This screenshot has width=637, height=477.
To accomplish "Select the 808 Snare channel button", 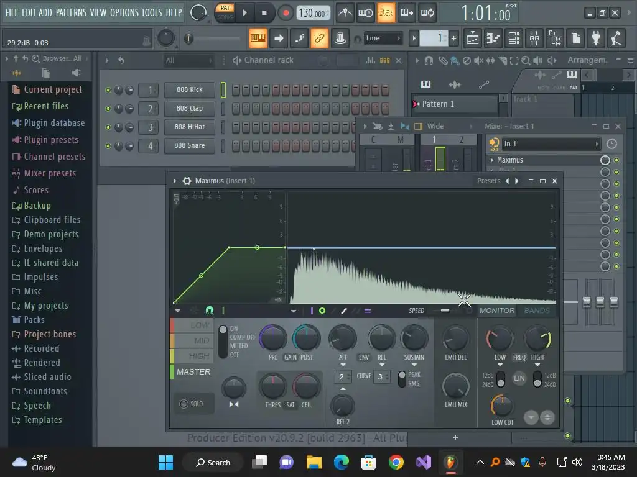I will [x=189, y=145].
